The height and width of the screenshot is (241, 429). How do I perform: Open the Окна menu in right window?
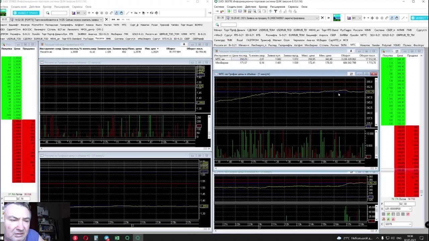(304, 7)
